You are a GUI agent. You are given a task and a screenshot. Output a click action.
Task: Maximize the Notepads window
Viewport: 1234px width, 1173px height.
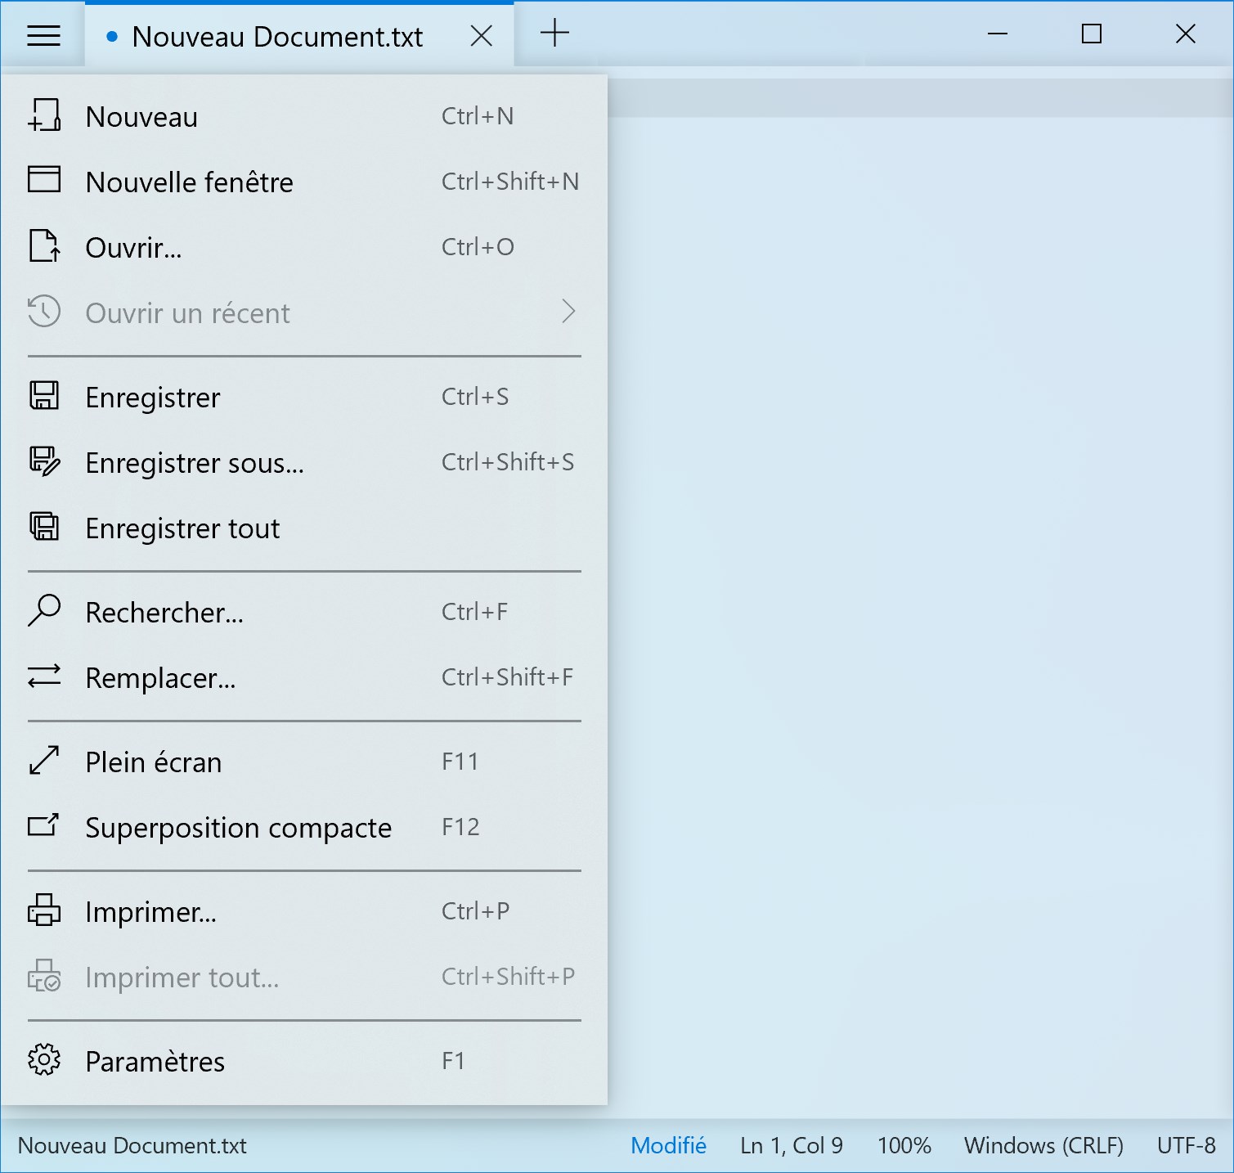pos(1091,34)
